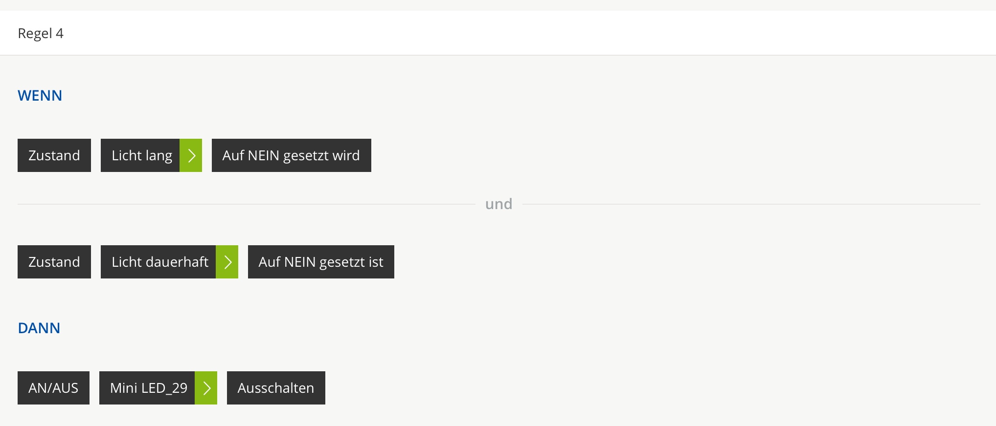This screenshot has height=426, width=996.
Task: Click the Regel 4 rule title
Action: point(41,33)
